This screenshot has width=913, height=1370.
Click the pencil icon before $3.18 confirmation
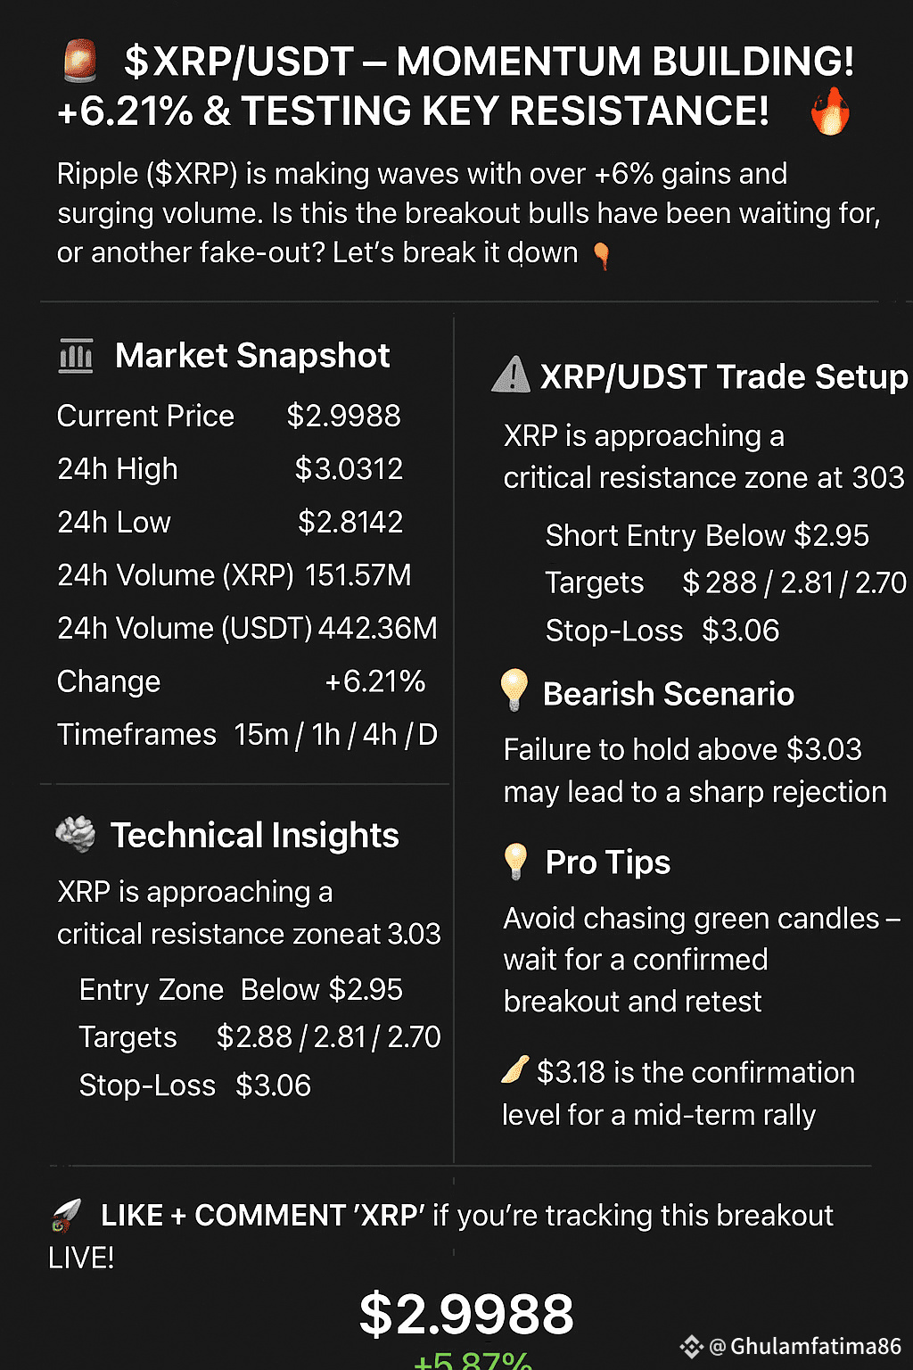515,1069
